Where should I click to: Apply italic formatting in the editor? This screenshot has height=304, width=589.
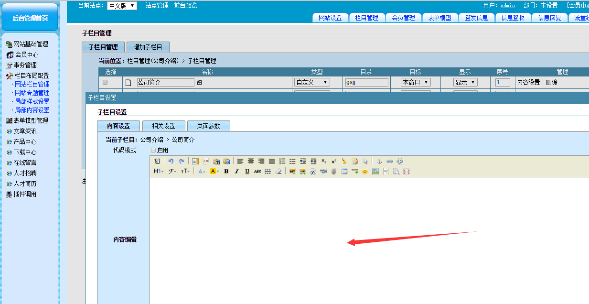pyautogui.click(x=236, y=171)
